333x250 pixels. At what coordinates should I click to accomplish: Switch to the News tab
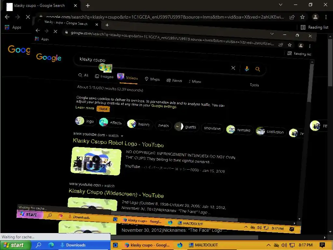click(x=174, y=80)
